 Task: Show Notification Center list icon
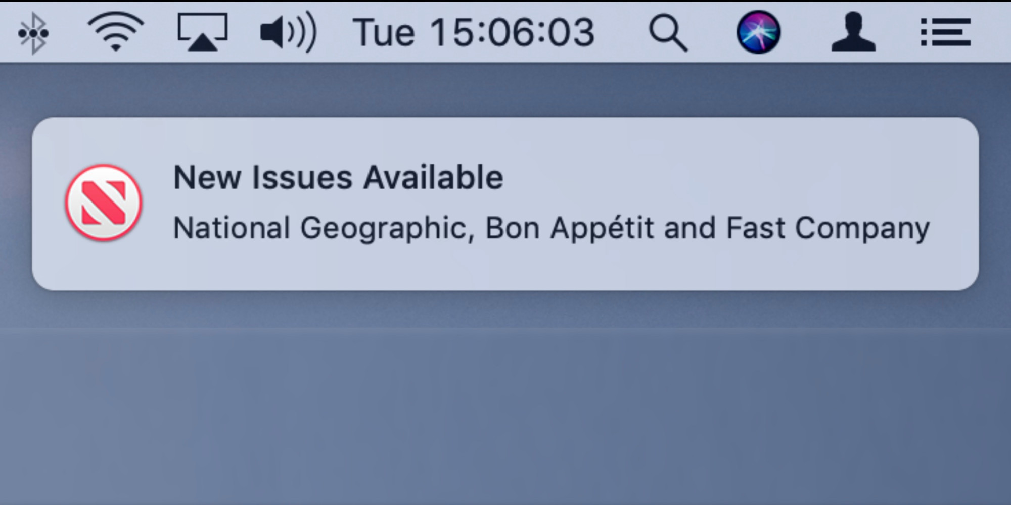point(945,32)
